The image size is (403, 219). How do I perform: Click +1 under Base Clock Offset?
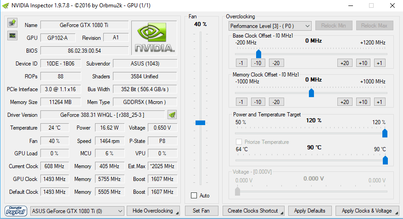point(380,63)
